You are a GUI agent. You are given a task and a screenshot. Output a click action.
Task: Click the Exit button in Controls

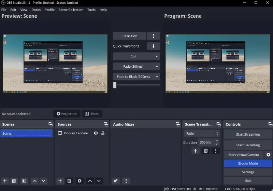[x=248, y=181]
